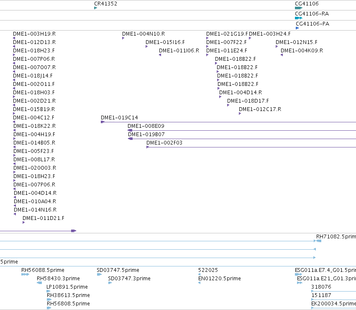Viewport: 356px width, 310px height.
Task: Click the RH58430.3prime EST label
Action: (x=58, y=279)
